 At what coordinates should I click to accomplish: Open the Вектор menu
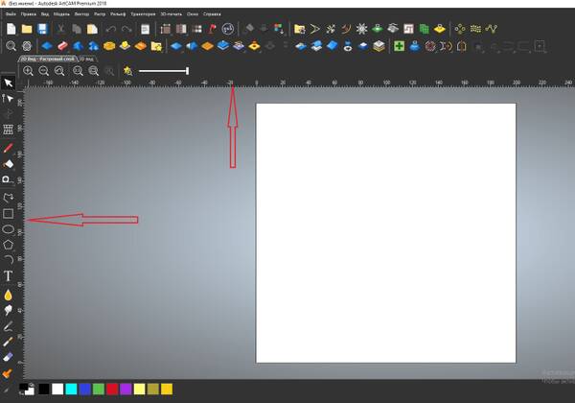81,14
